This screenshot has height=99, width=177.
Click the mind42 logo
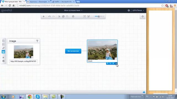click(7, 10)
